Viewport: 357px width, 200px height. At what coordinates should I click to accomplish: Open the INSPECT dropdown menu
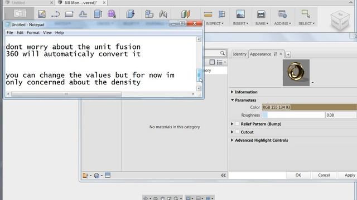click(x=215, y=23)
